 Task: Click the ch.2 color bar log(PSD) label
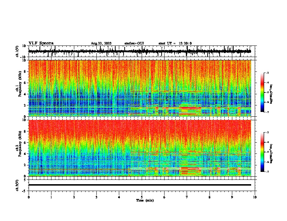271,153
